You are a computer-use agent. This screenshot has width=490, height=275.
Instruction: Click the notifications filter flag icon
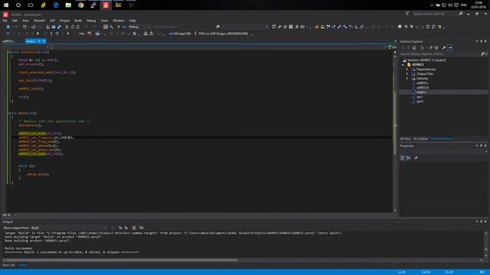[x=407, y=14]
